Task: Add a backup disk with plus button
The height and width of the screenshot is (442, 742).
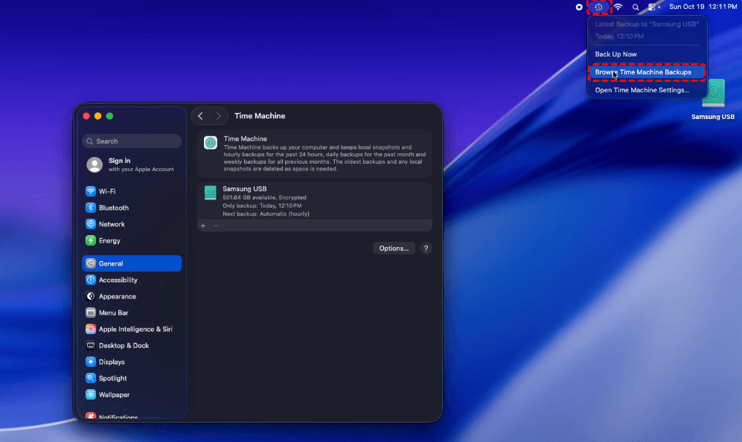Action: [x=203, y=225]
